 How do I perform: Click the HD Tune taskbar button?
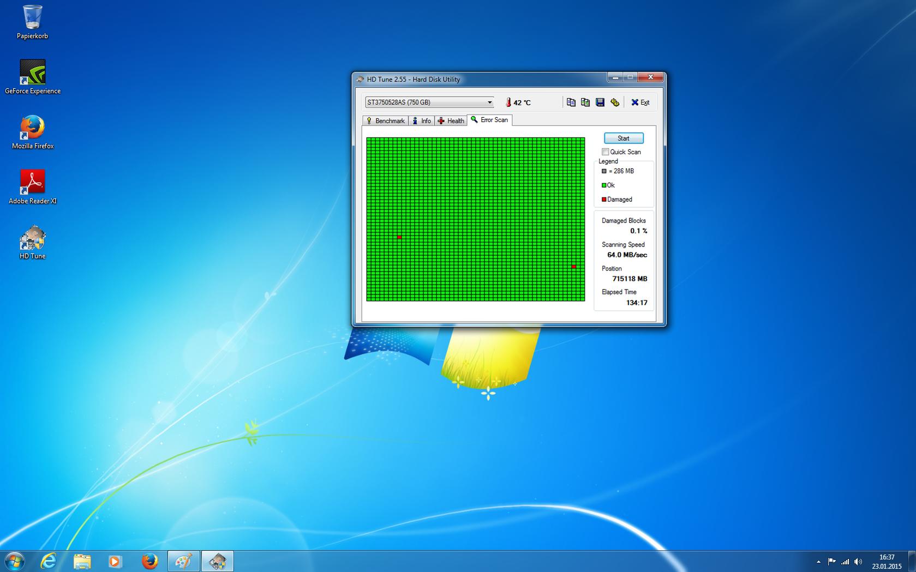(x=217, y=561)
